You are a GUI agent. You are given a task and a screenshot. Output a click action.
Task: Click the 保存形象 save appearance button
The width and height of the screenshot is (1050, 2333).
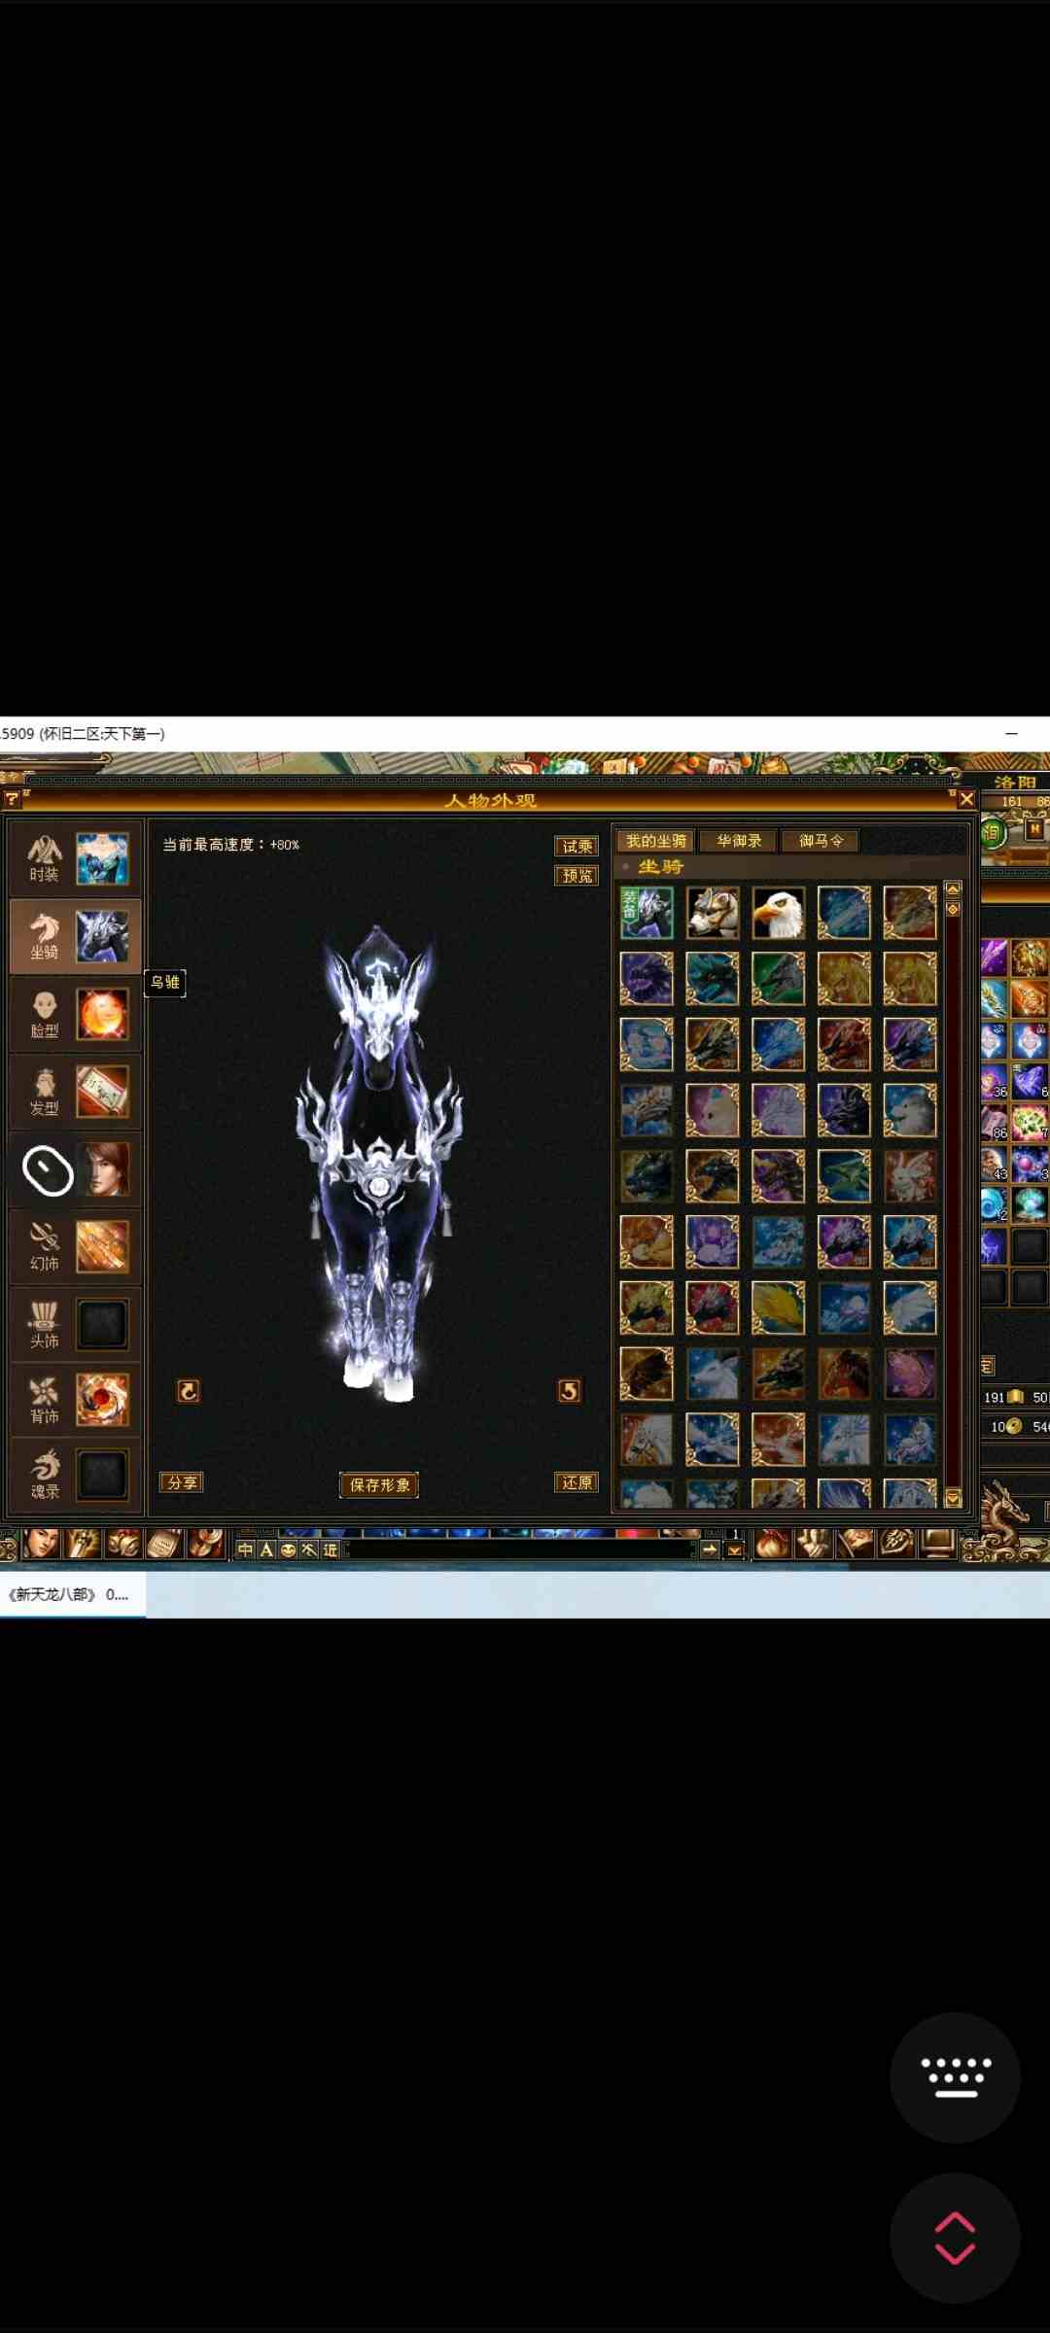click(x=379, y=1484)
